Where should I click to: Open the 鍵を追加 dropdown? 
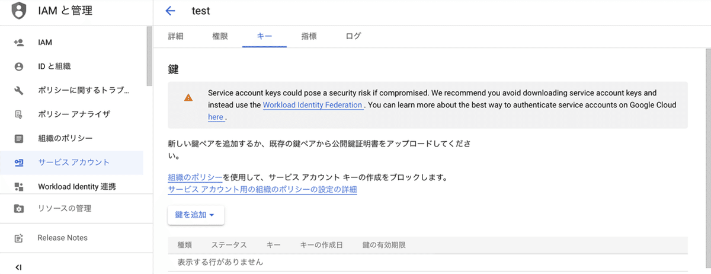[x=196, y=215]
